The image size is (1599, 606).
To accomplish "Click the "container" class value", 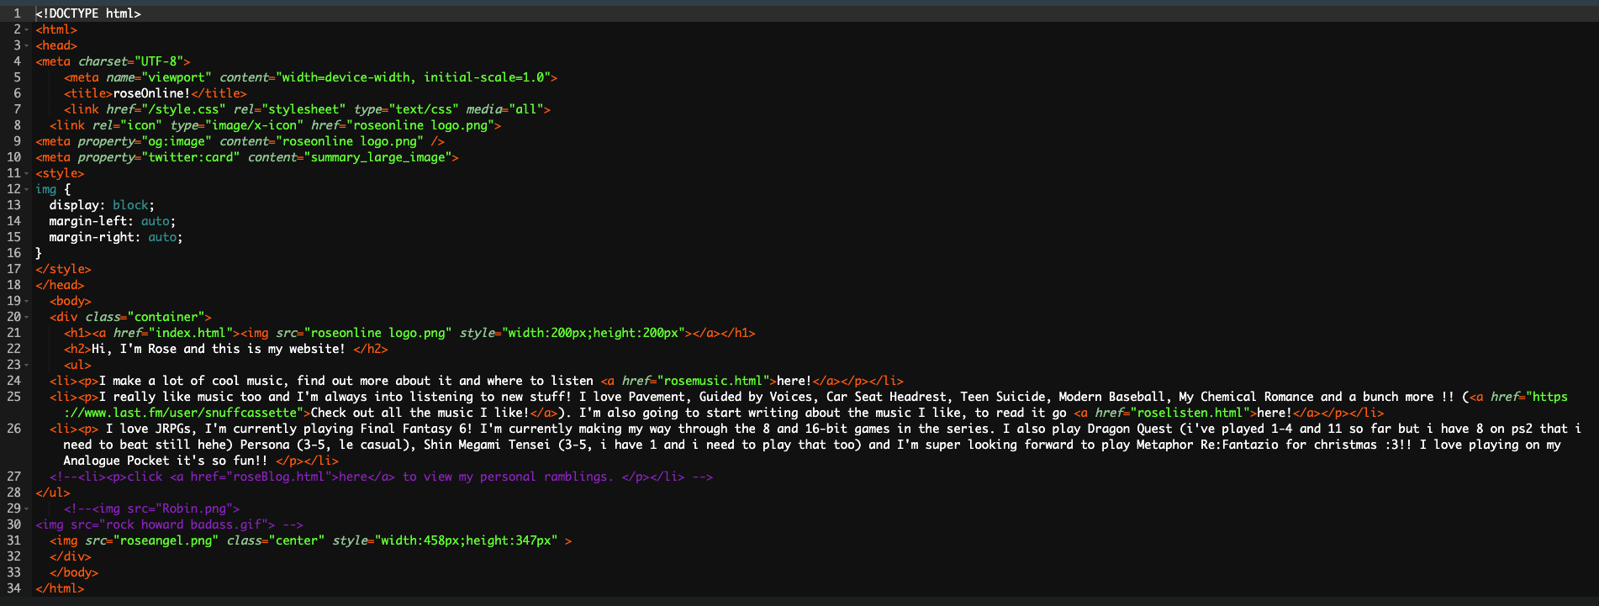I will pyautogui.click(x=166, y=317).
